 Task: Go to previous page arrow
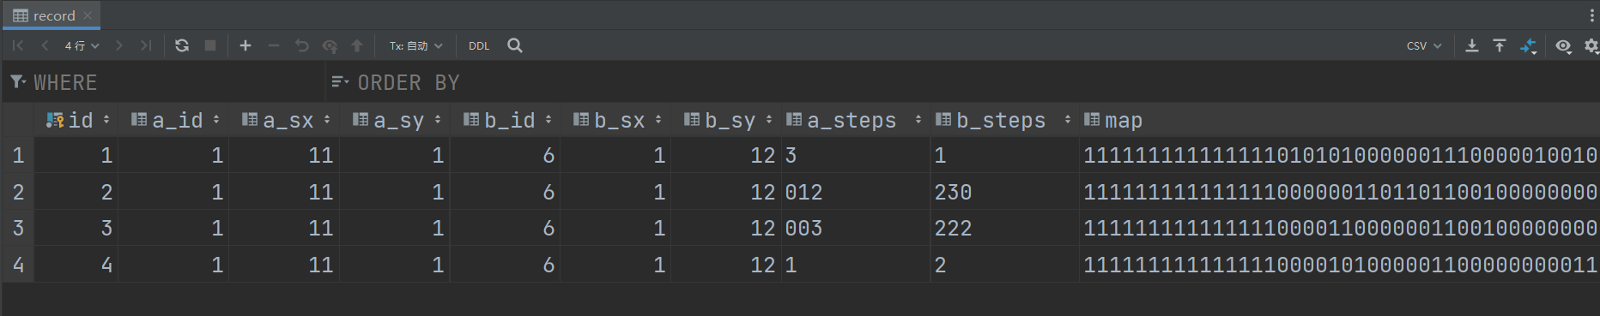45,45
